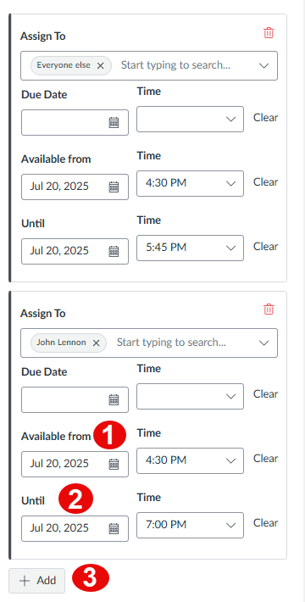
Task: Delete the Everyone else assignment card
Action: click(269, 33)
